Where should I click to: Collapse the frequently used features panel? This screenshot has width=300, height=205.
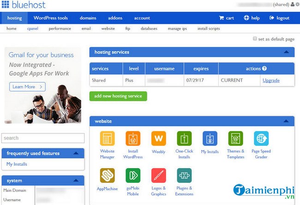pos(76,153)
